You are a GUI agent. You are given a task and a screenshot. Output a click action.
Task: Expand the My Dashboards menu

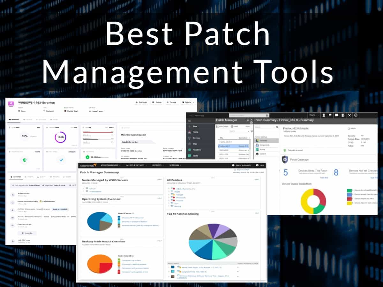[x=111, y=165]
